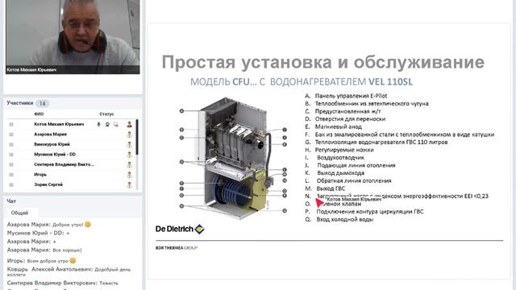Click the red pointer arrow on slide
Screen dimensions: 516x290
pos(318,202)
